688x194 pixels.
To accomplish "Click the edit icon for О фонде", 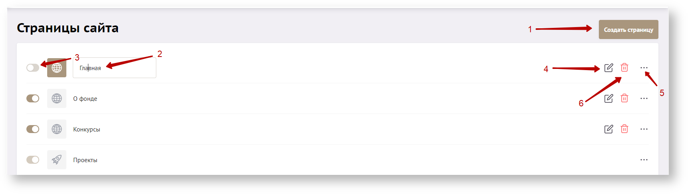I will coord(608,98).
